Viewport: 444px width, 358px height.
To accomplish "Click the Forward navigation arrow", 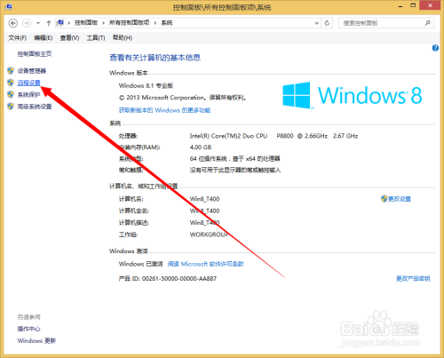I will (27, 23).
